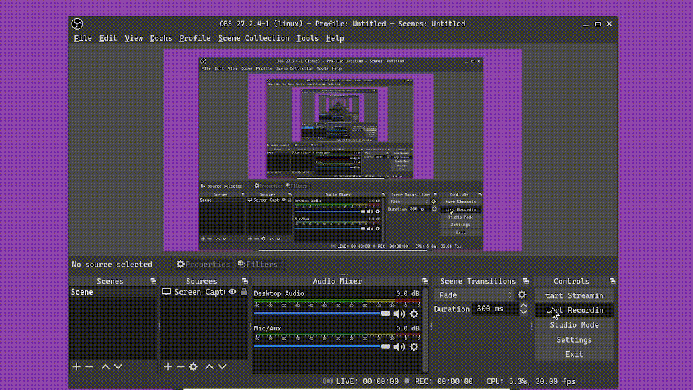Viewport: 693px width, 390px height.
Task: Move scene down in Scenes list
Action: pos(118,366)
